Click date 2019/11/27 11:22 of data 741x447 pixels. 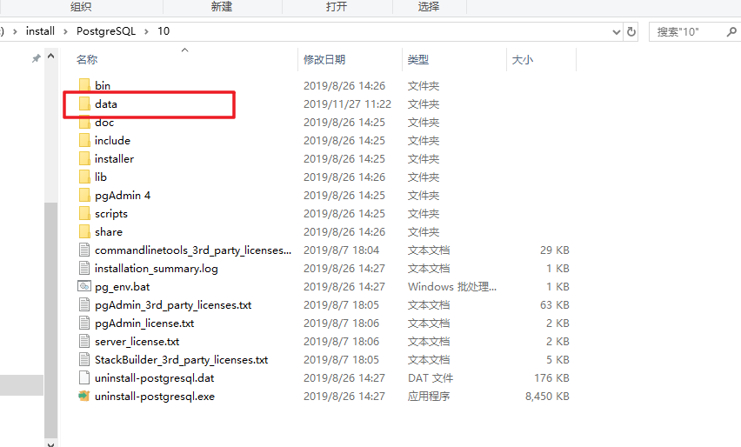347,104
